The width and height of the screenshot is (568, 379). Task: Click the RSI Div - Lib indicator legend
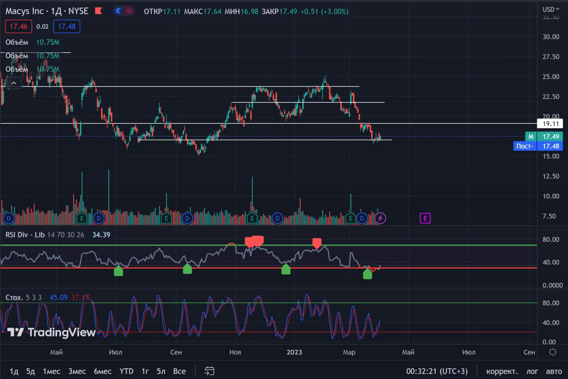pyautogui.click(x=25, y=234)
